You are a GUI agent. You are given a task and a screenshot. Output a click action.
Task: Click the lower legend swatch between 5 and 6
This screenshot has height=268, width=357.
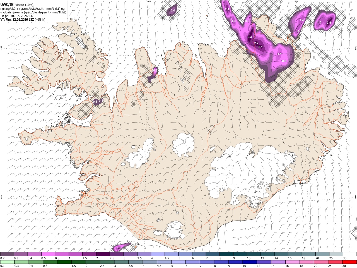(178, 262)
